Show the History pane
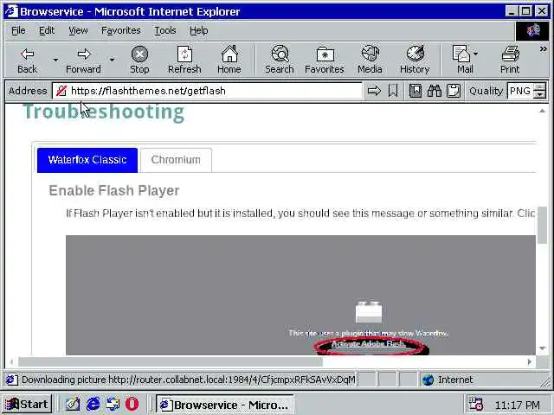 click(x=415, y=60)
